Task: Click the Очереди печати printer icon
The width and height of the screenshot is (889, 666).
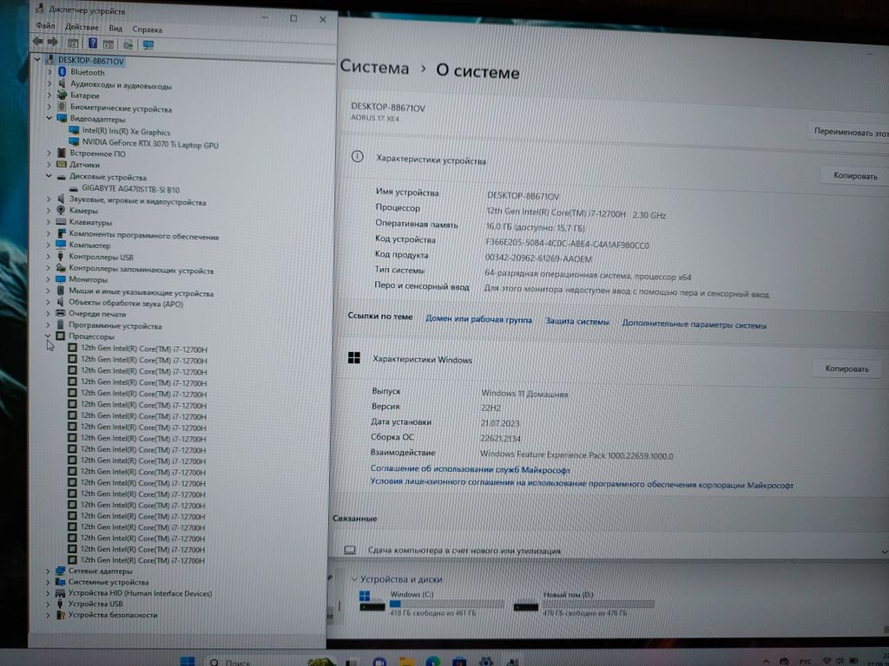Action: click(x=61, y=312)
